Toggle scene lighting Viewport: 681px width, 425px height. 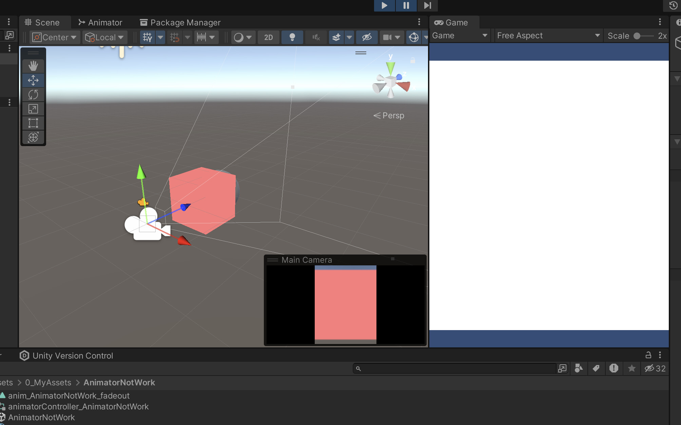(292, 37)
